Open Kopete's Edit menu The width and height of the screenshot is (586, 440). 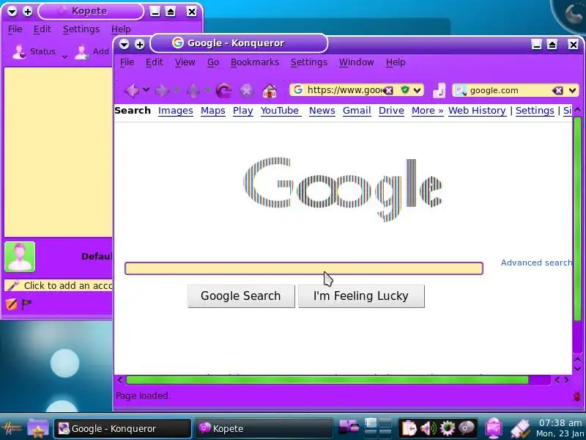42,29
